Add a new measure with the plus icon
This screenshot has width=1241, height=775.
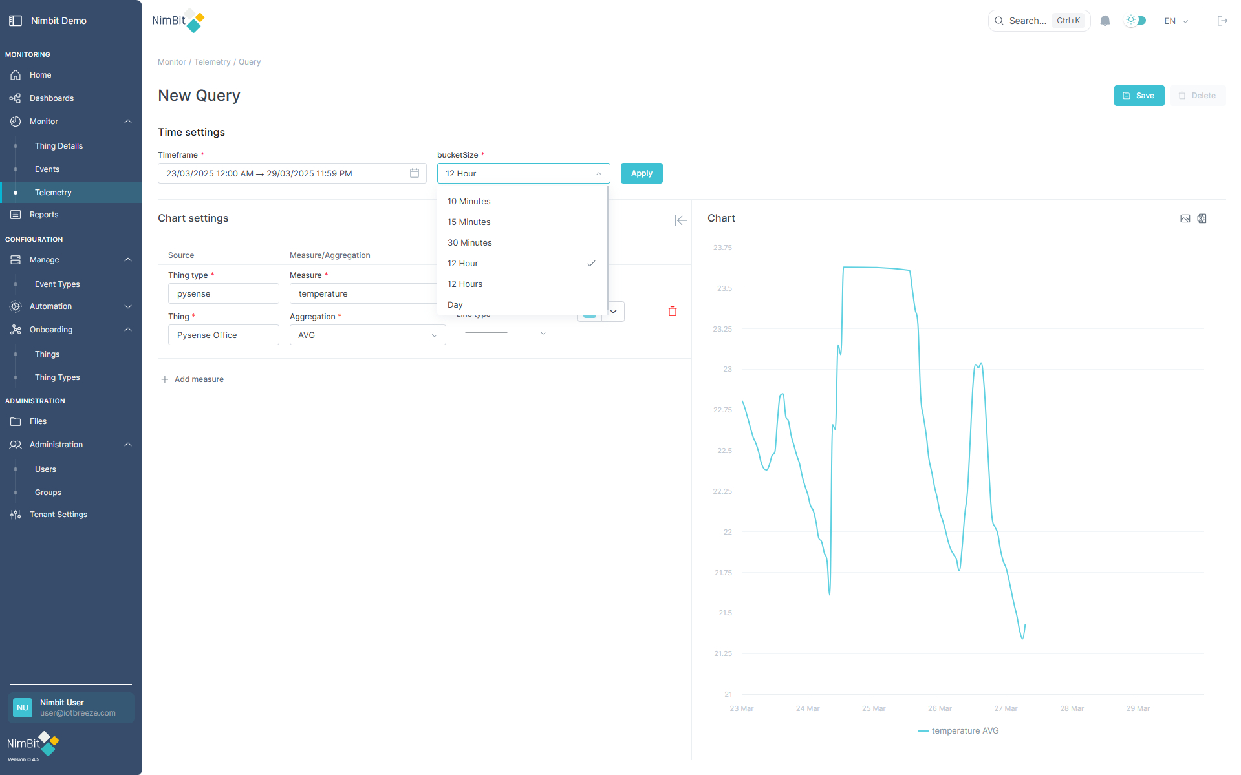[x=165, y=379]
